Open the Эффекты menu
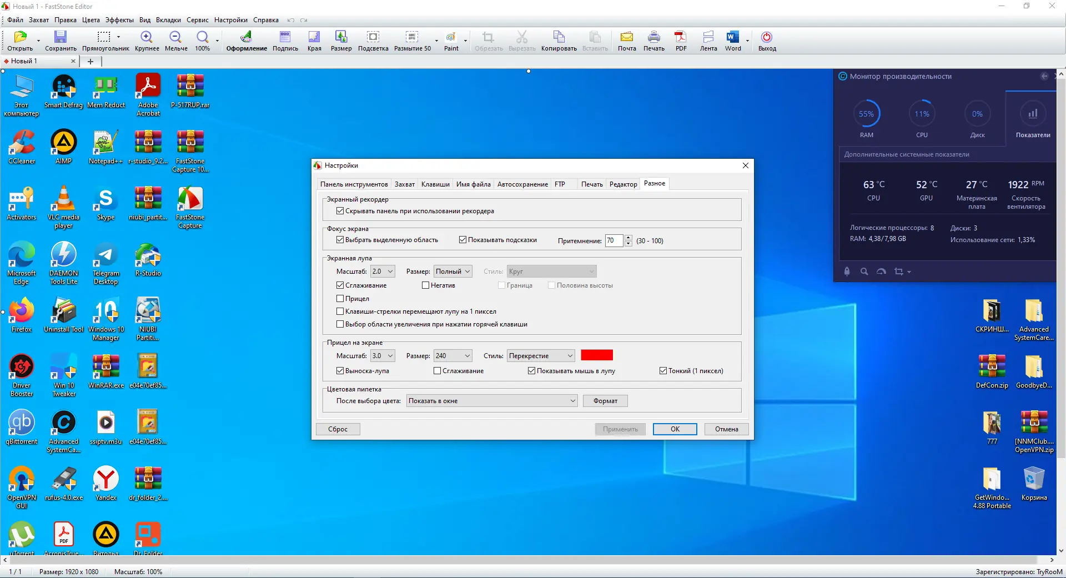The height and width of the screenshot is (578, 1066). coord(119,20)
